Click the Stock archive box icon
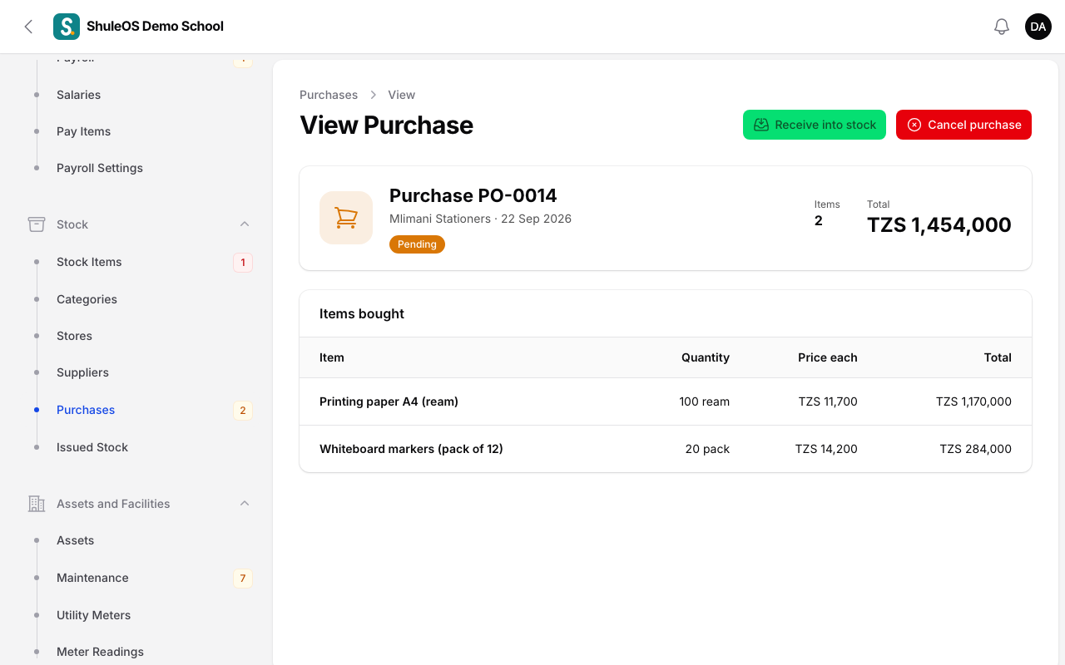Screen dimensions: 1065x665 [x=37, y=224]
